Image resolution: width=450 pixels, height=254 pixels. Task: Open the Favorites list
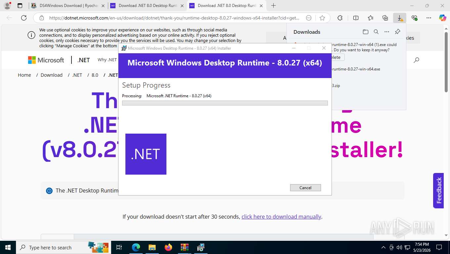[x=371, y=18]
